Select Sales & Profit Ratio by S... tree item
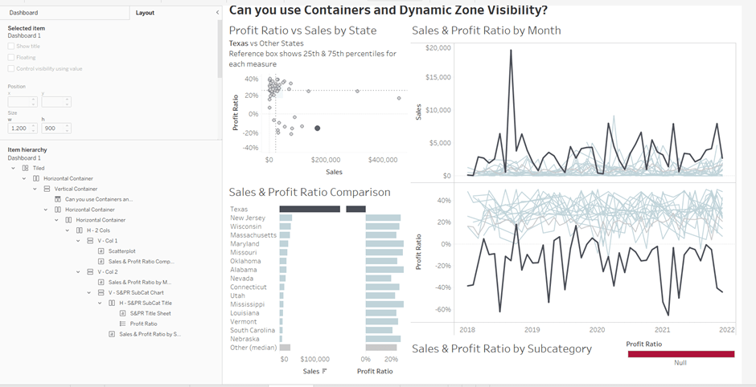The width and height of the screenshot is (756, 387). click(x=150, y=334)
